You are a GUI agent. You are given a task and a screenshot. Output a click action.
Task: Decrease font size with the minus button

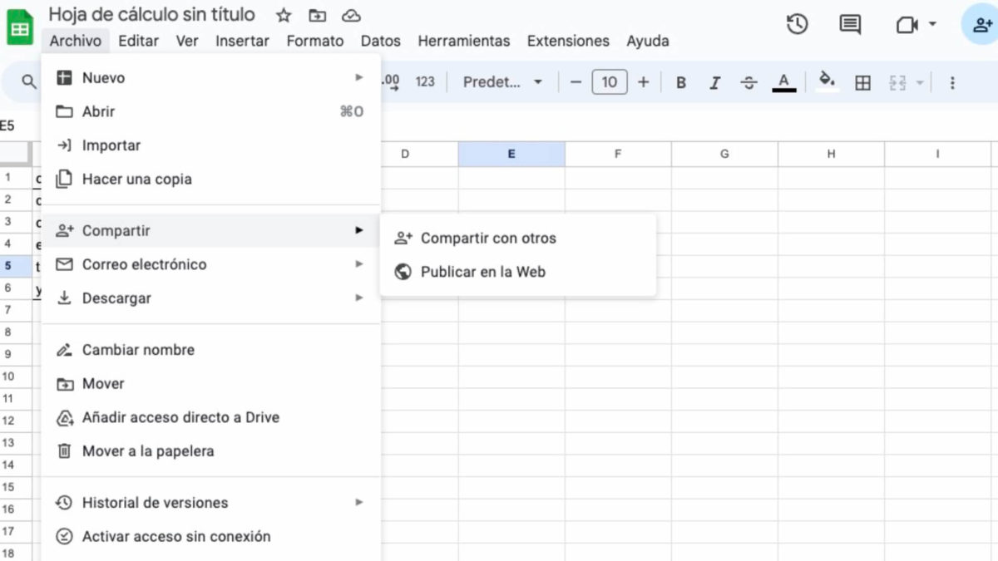(576, 81)
